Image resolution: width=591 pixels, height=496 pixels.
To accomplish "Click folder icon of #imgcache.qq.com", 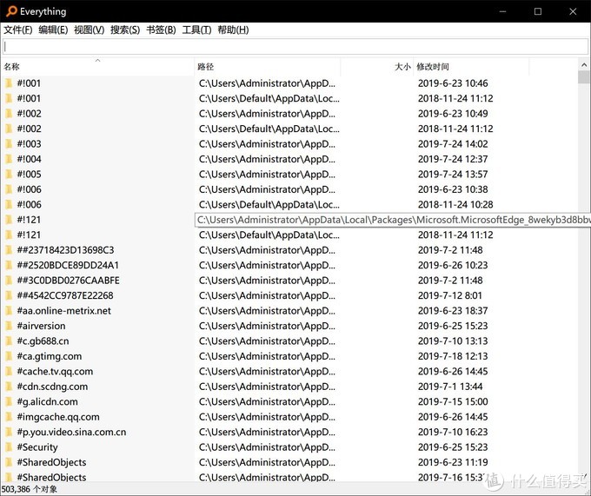I will click(9, 417).
